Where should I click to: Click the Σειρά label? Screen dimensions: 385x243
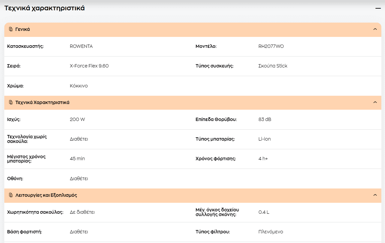coord(14,66)
